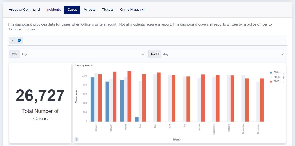Image resolution: width=295 pixels, height=146 pixels.
Task: Click the "Case by Month" chart title
Action: tap(84, 66)
